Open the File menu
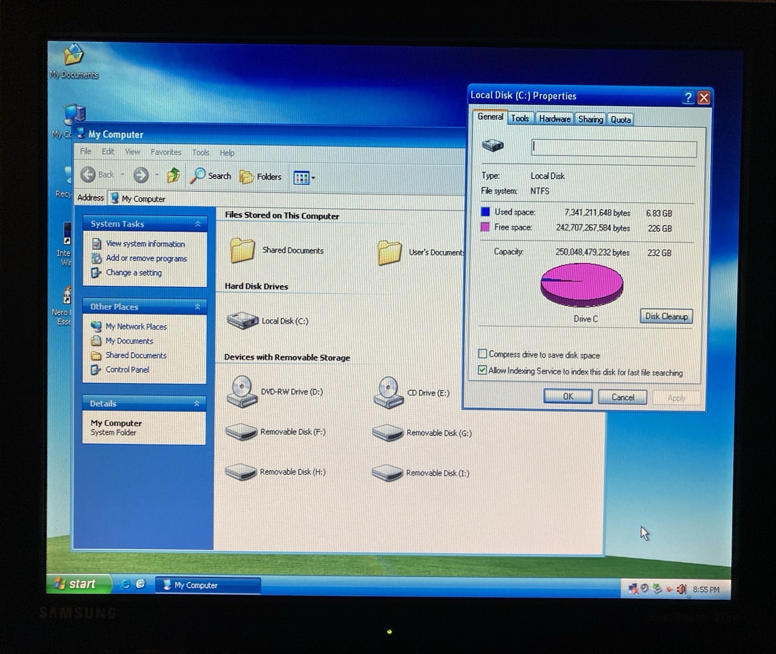The height and width of the screenshot is (654, 776). pyautogui.click(x=85, y=151)
